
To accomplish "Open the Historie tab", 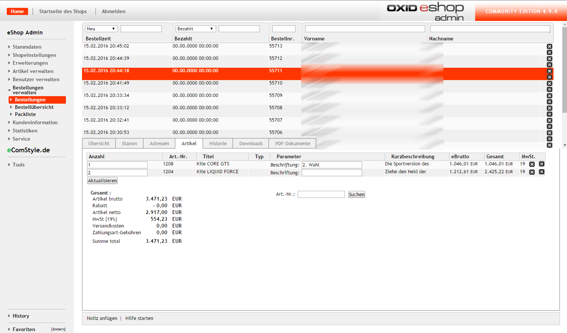I will point(218,143).
